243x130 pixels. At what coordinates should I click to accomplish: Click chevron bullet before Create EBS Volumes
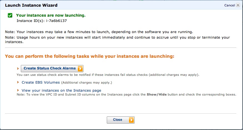(18, 82)
